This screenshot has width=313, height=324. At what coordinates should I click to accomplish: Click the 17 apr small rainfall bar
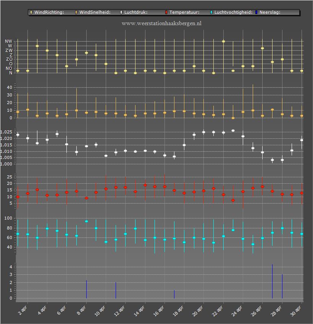click(x=174, y=294)
